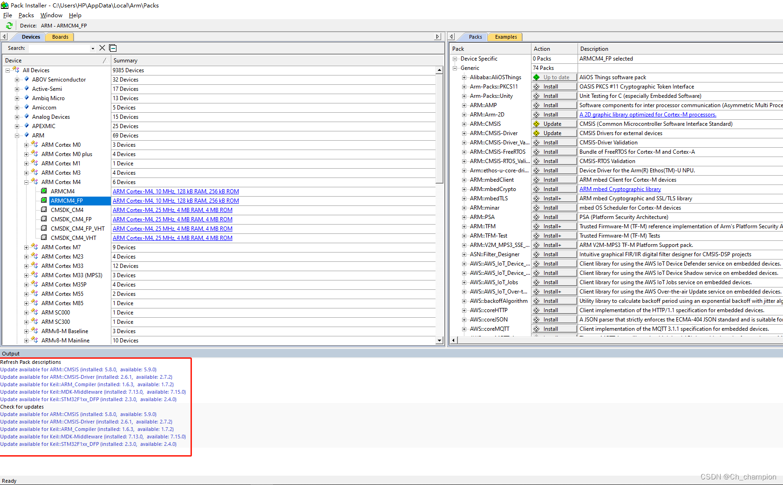Click the ARM Cortex M7 family icon
The width and height of the screenshot is (783, 485).
coord(34,247)
